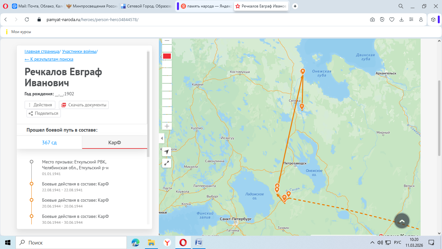Click timeline marker dated 20.06.1944
Viewport: 442px width, 249px height.
31,200
